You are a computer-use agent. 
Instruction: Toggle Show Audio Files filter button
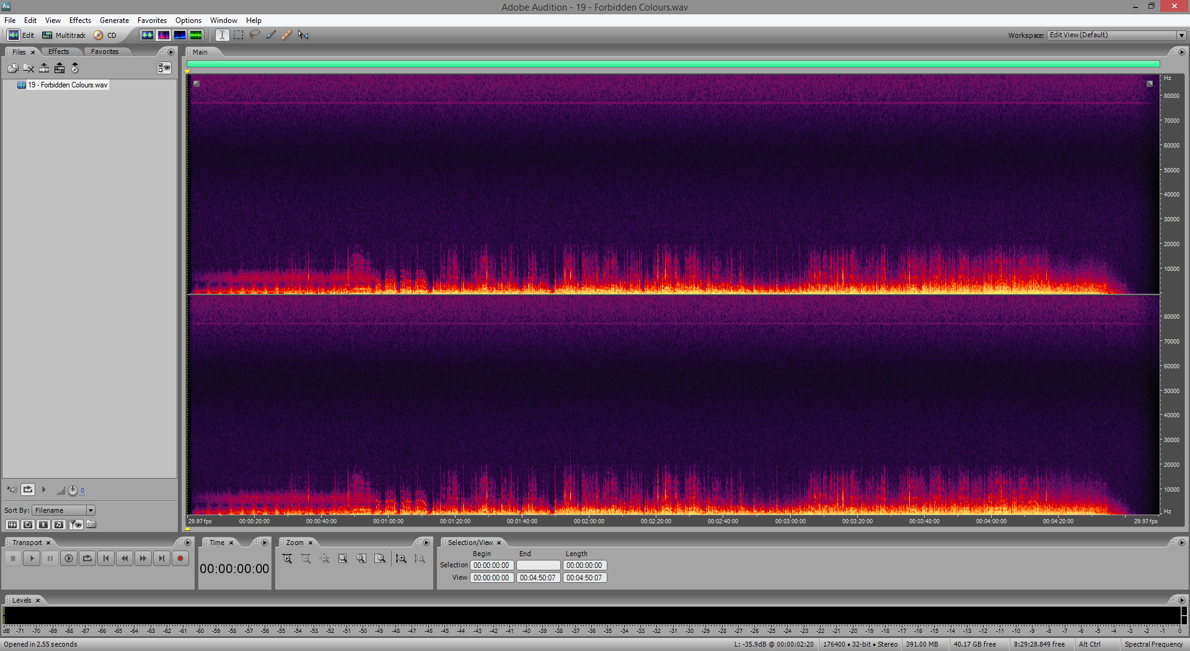pos(12,525)
